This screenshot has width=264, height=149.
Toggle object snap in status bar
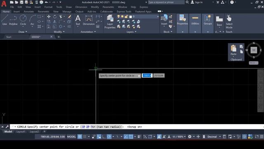pyautogui.click(x=131, y=137)
